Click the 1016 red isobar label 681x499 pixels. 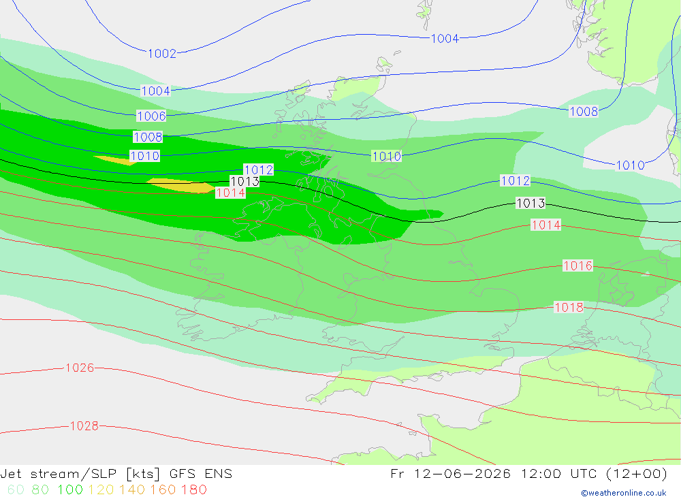(x=577, y=265)
